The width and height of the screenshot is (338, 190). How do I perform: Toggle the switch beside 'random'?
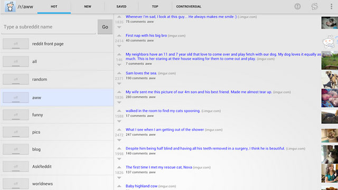pyautogui.click(x=16, y=79)
